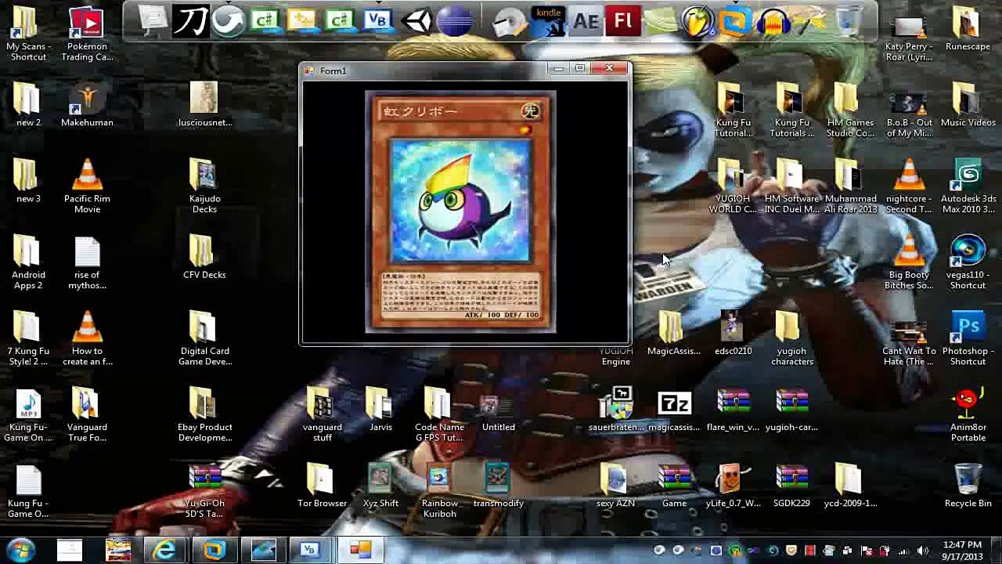1002x564 pixels.
Task: Open yLife_0.7_W archive icon
Action: tap(733, 486)
